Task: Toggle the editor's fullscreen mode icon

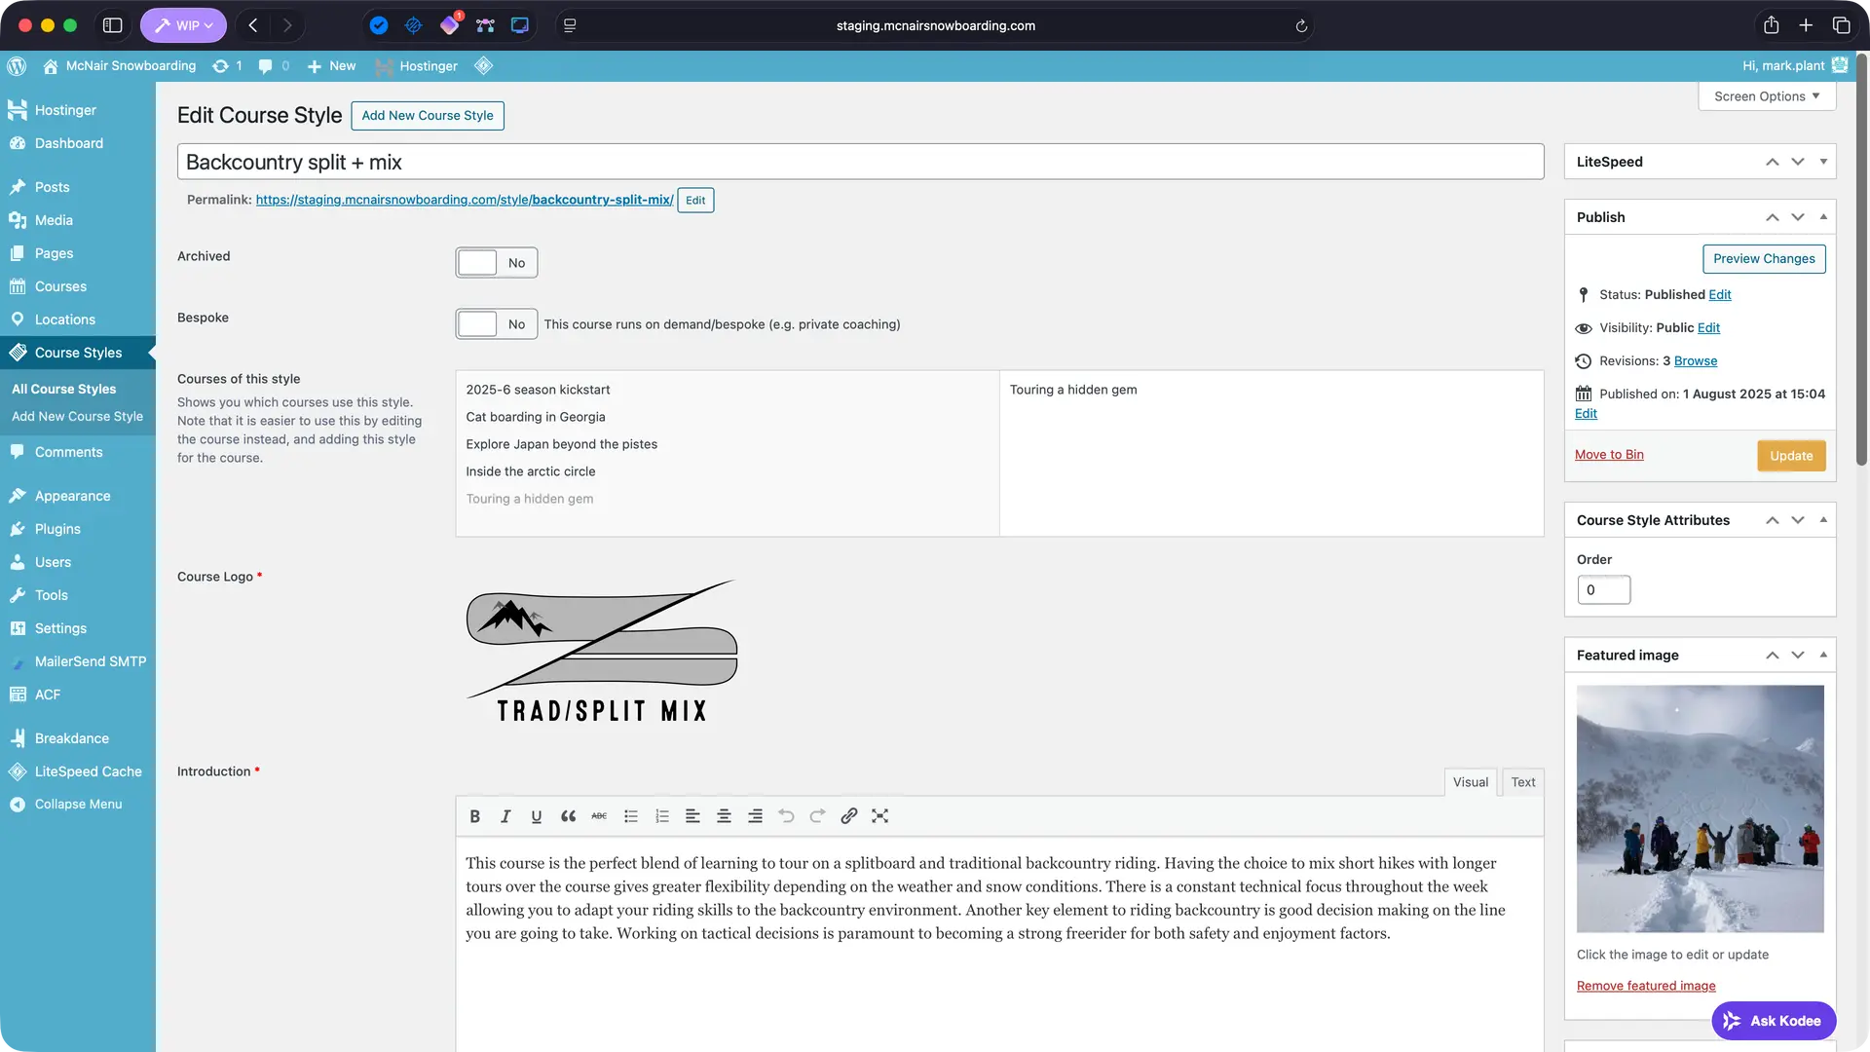Action: (x=879, y=816)
